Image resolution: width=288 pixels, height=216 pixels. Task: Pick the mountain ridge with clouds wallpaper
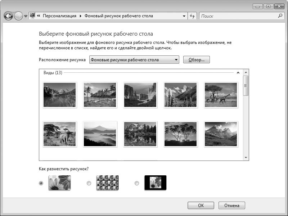221,134
